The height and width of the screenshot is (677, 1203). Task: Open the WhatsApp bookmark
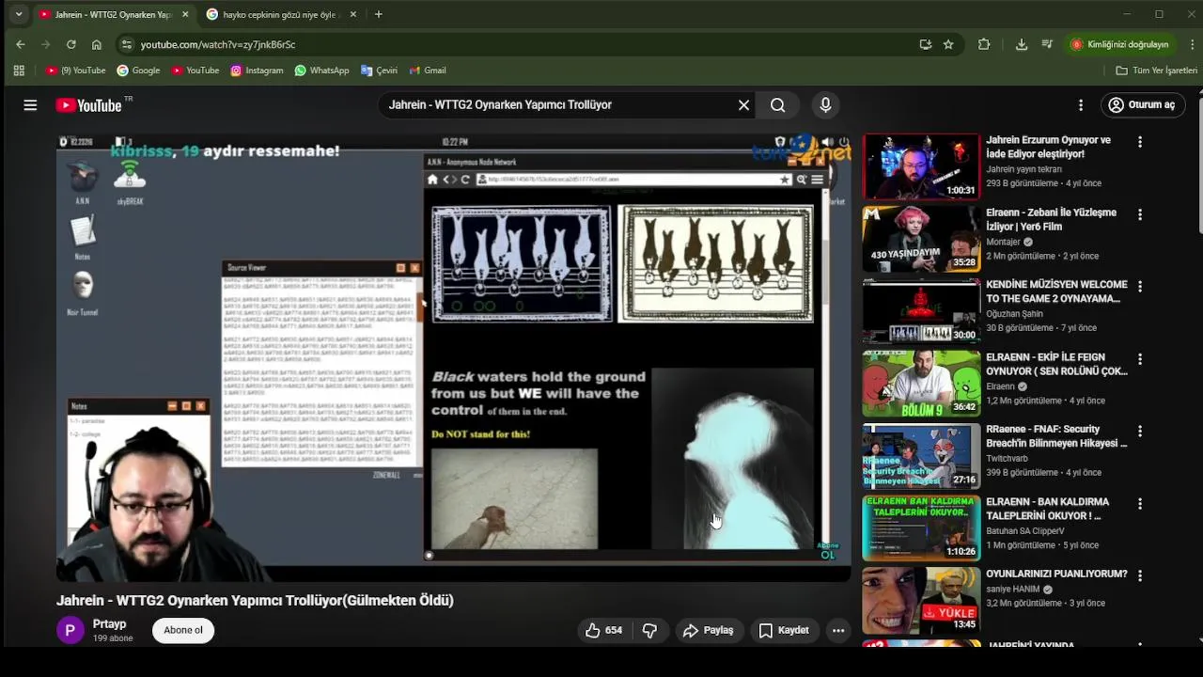point(321,71)
